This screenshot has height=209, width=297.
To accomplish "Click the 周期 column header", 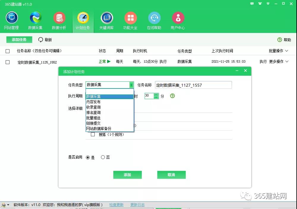I will coord(119,51).
